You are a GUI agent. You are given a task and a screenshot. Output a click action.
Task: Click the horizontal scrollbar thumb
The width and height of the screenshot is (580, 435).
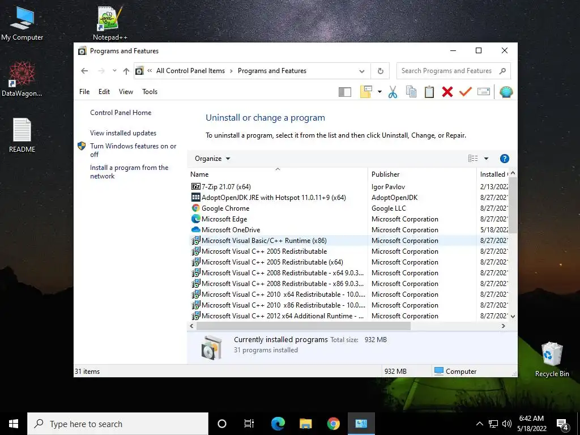click(x=304, y=326)
